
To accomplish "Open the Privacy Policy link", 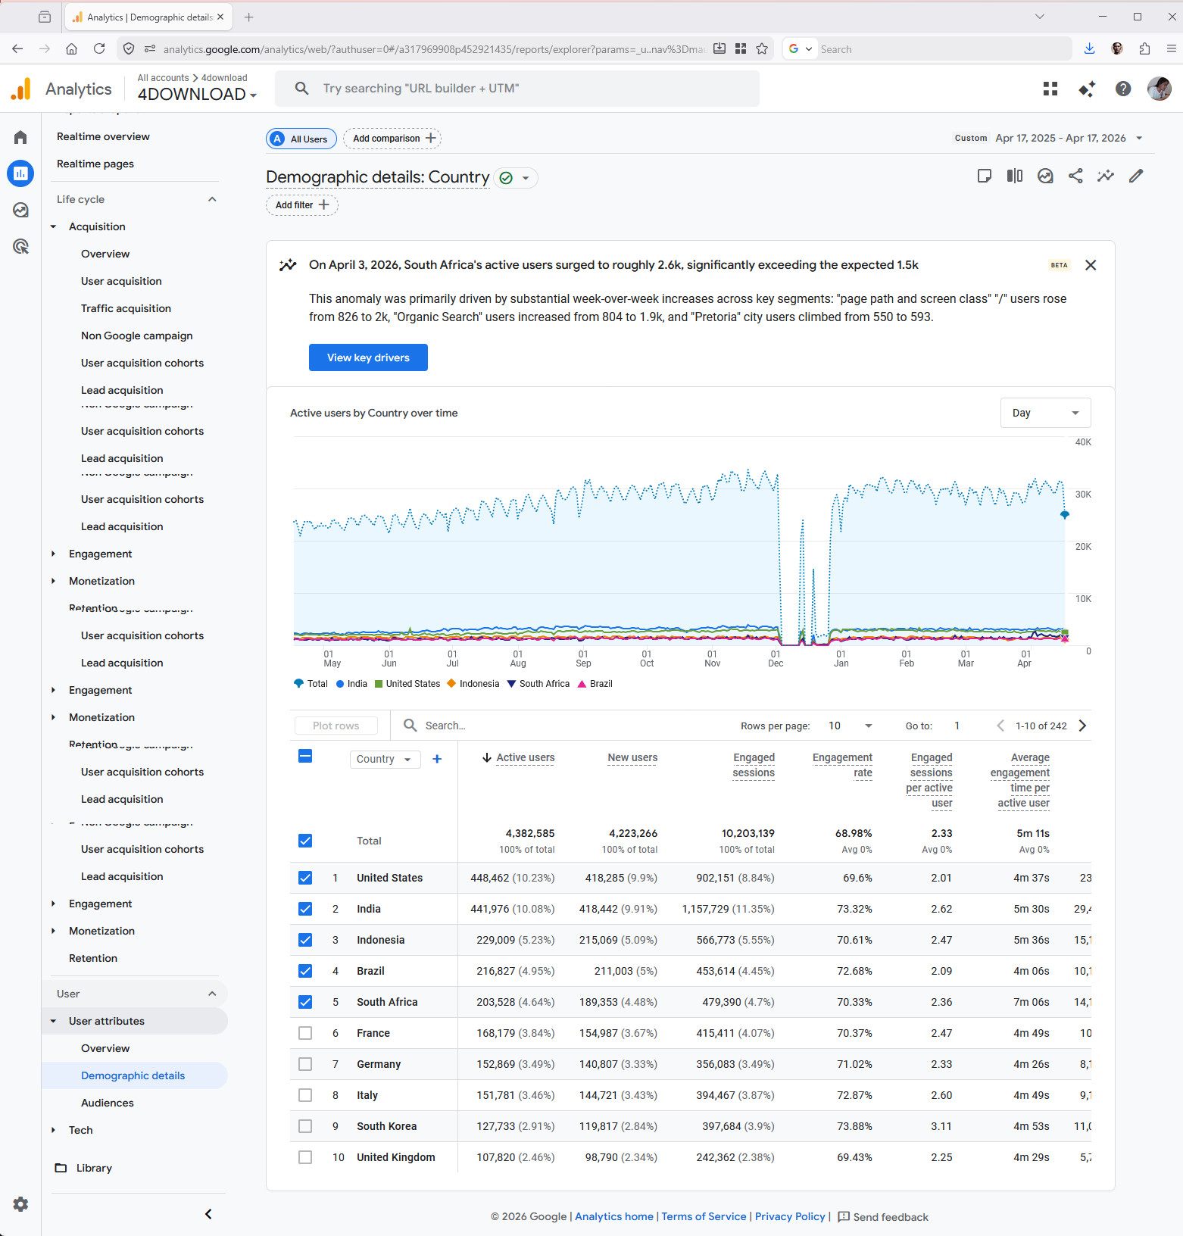I will point(789,1216).
